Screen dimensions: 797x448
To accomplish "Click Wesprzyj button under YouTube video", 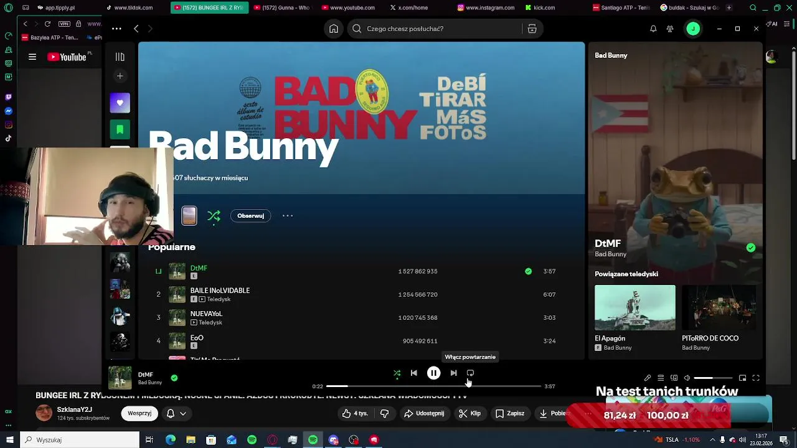I will [x=139, y=413].
